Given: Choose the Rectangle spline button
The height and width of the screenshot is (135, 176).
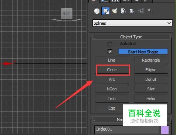Looking at the screenshot, I should [x=151, y=60].
